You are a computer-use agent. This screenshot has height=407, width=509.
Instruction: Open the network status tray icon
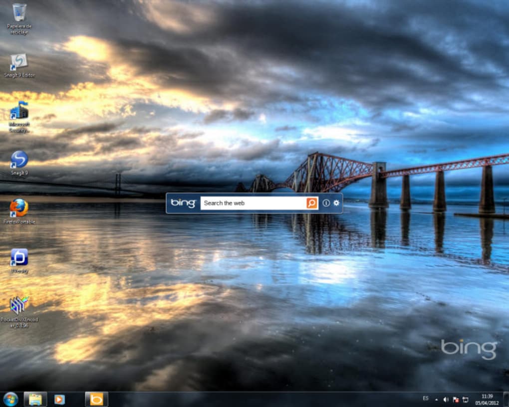[x=465, y=399]
